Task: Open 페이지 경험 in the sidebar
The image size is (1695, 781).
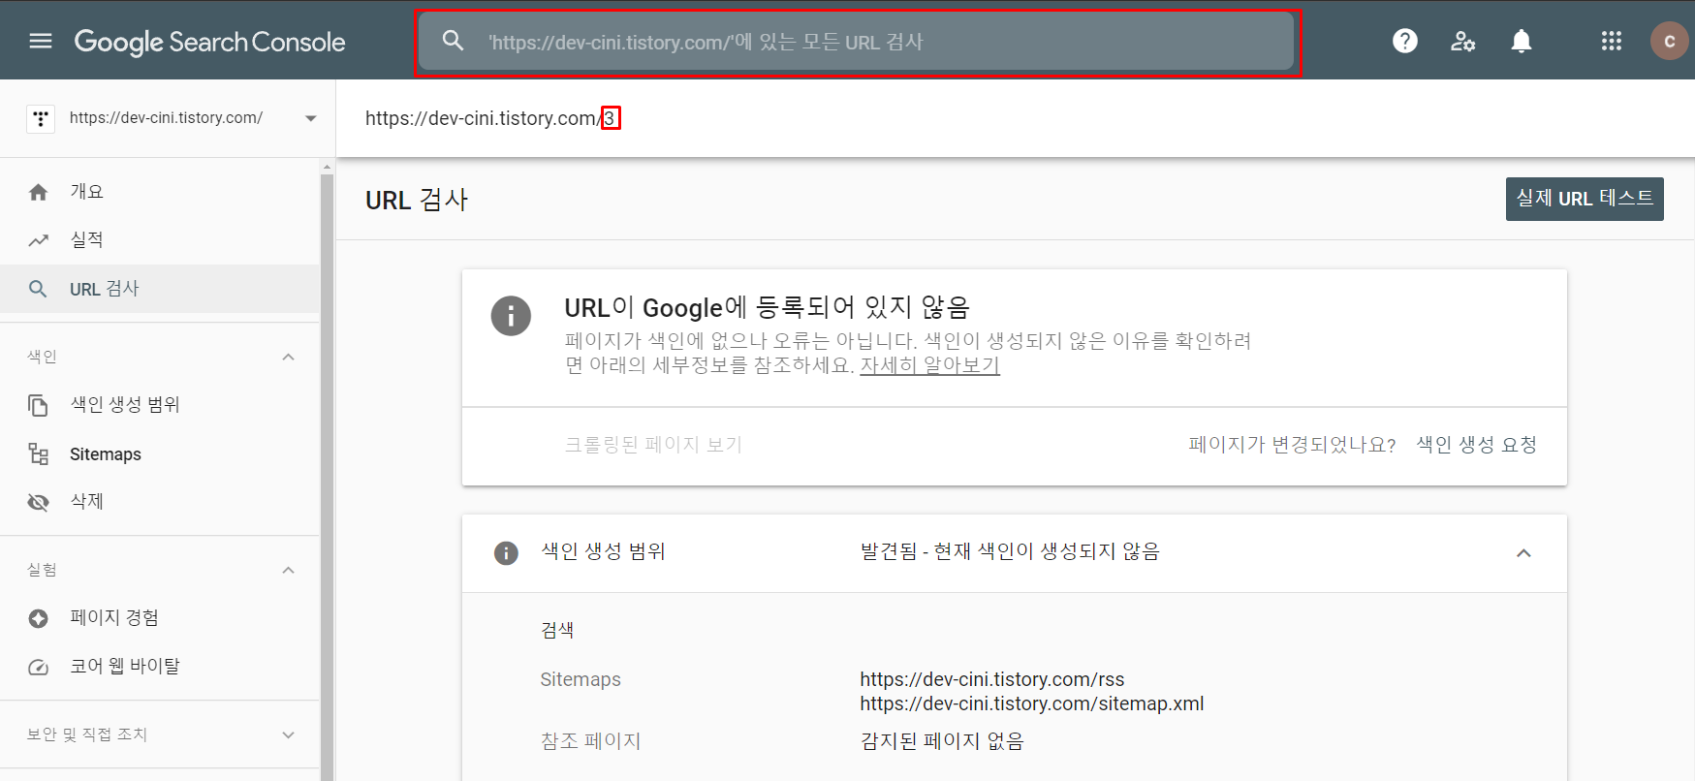Action: point(160,618)
